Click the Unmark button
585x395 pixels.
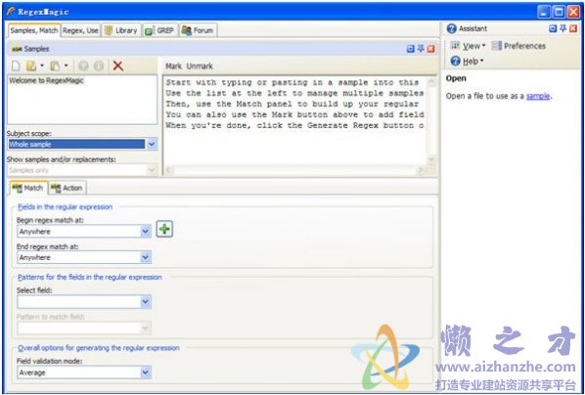(200, 66)
